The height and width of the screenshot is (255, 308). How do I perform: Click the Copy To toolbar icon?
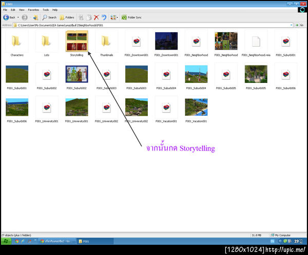click(89, 17)
